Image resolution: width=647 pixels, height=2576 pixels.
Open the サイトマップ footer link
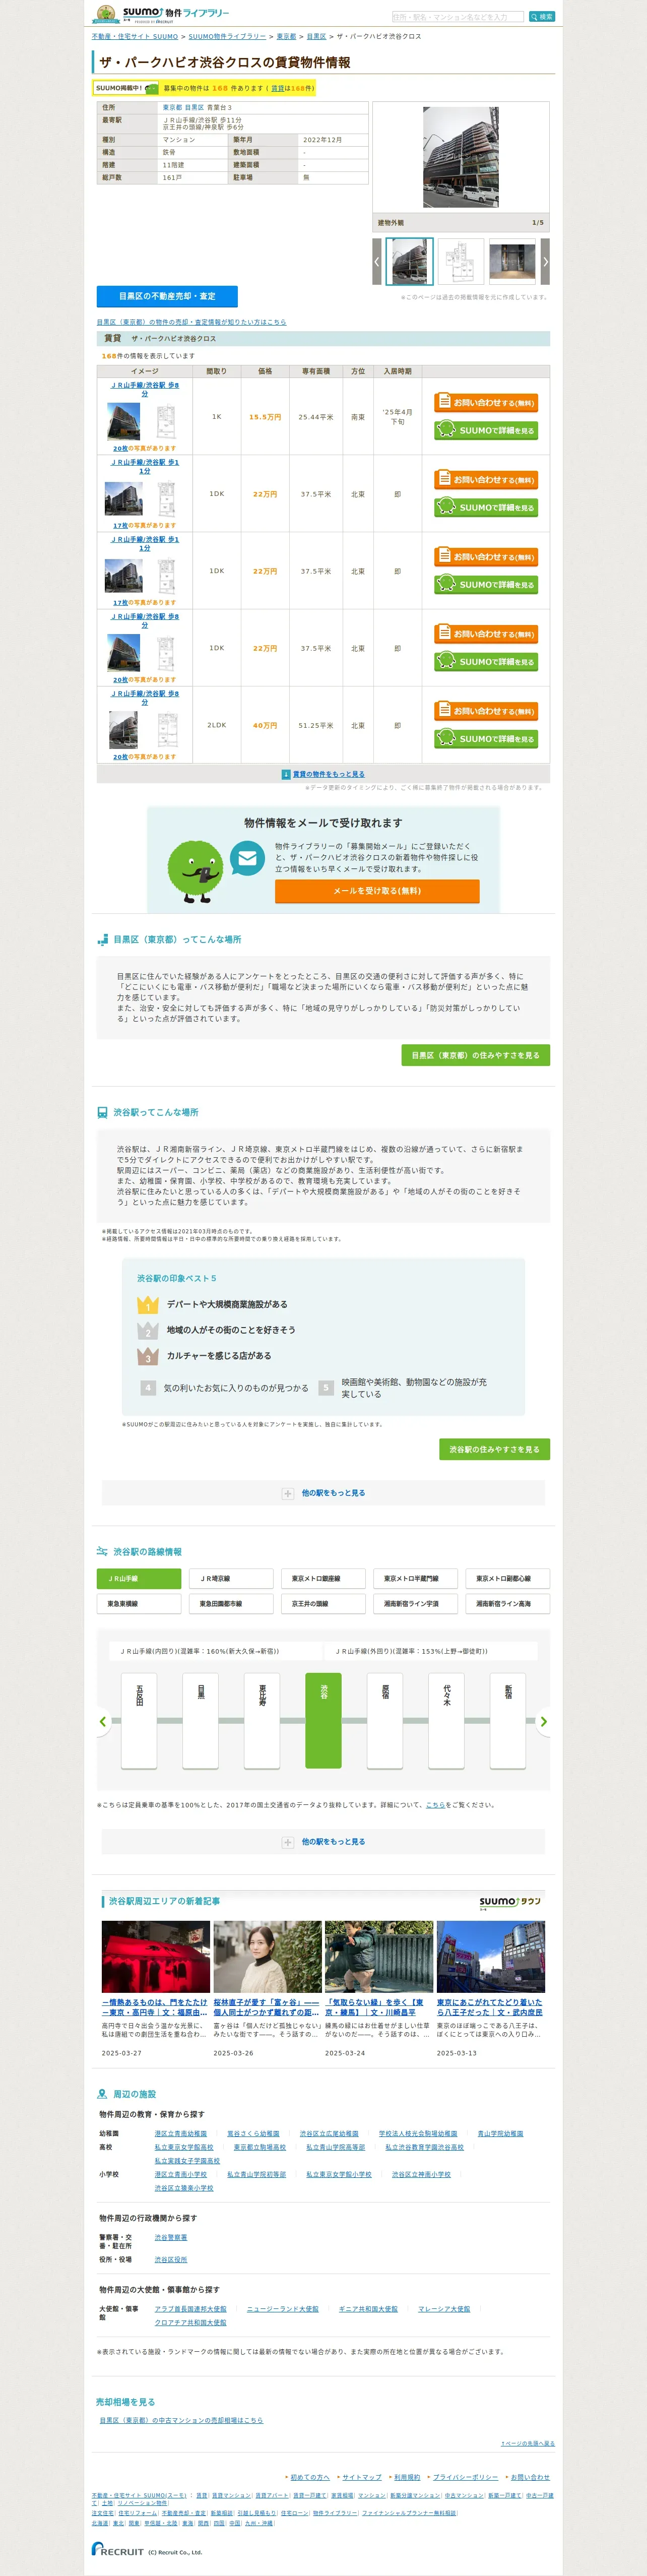tap(362, 2477)
